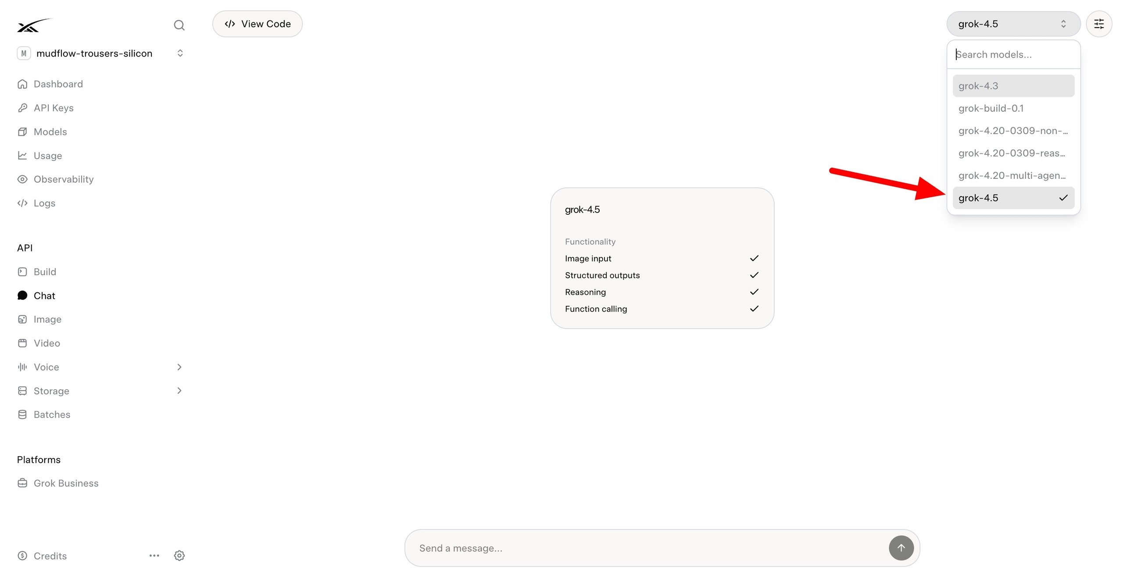Click the xAI logo at top left
Screen dimensions: 1123x578
34,25
